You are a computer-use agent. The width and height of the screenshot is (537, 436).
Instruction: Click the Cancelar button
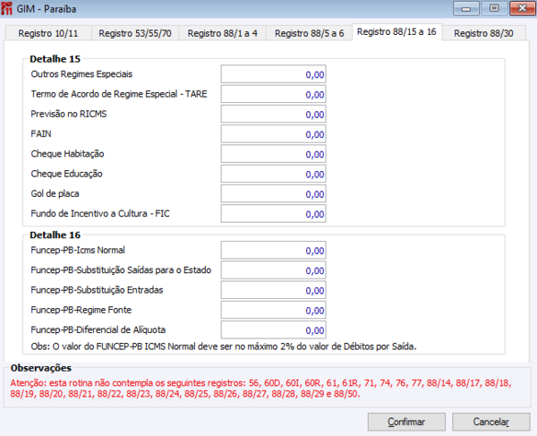pos(491,422)
